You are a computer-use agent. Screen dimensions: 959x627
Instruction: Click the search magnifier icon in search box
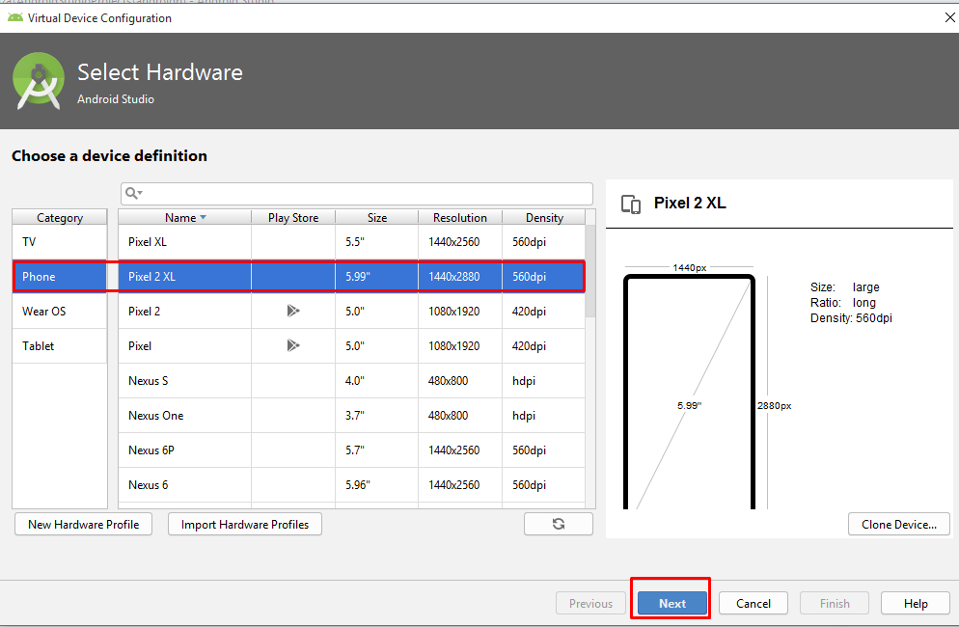pos(132,194)
